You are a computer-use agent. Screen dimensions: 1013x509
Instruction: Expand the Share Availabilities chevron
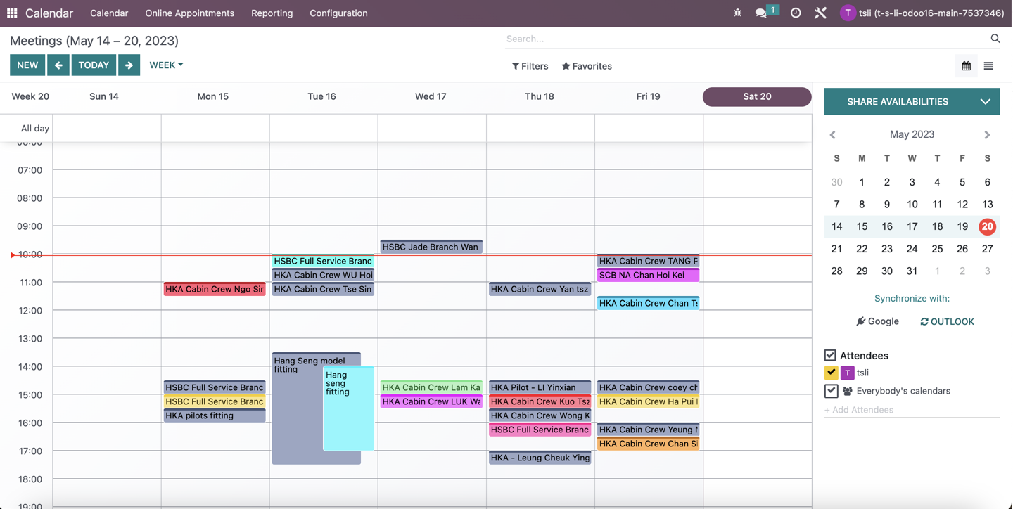click(985, 102)
